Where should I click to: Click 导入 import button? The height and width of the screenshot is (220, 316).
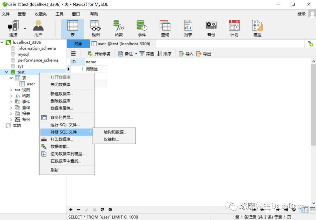[x=186, y=54]
